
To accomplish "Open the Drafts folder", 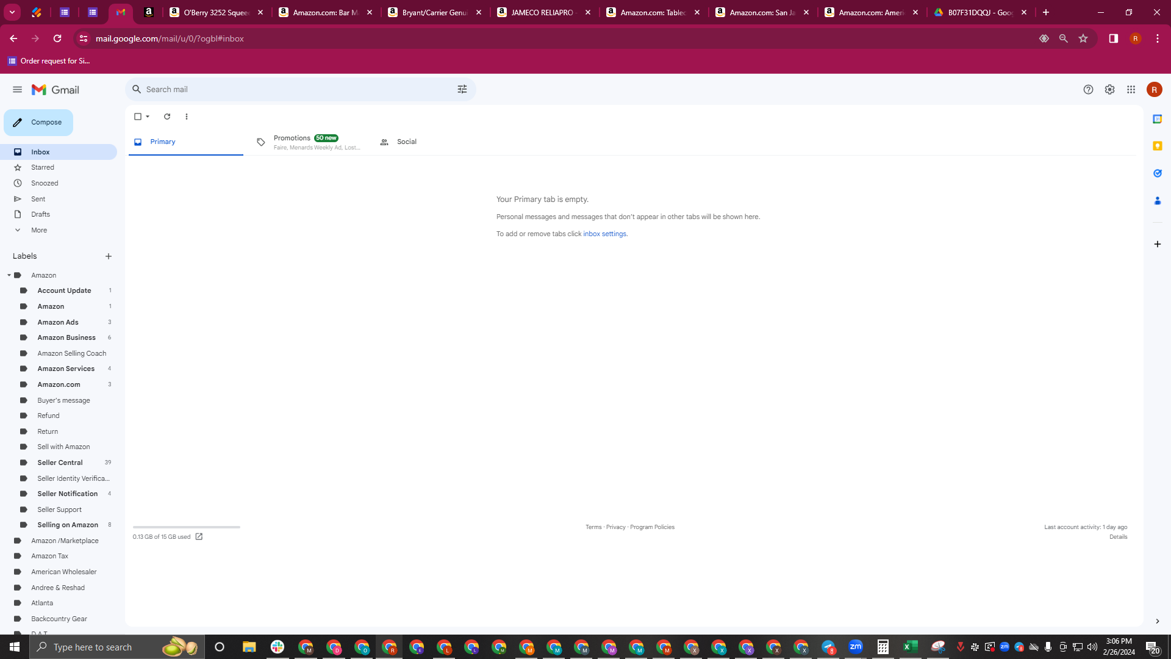I will click(x=59, y=215).
